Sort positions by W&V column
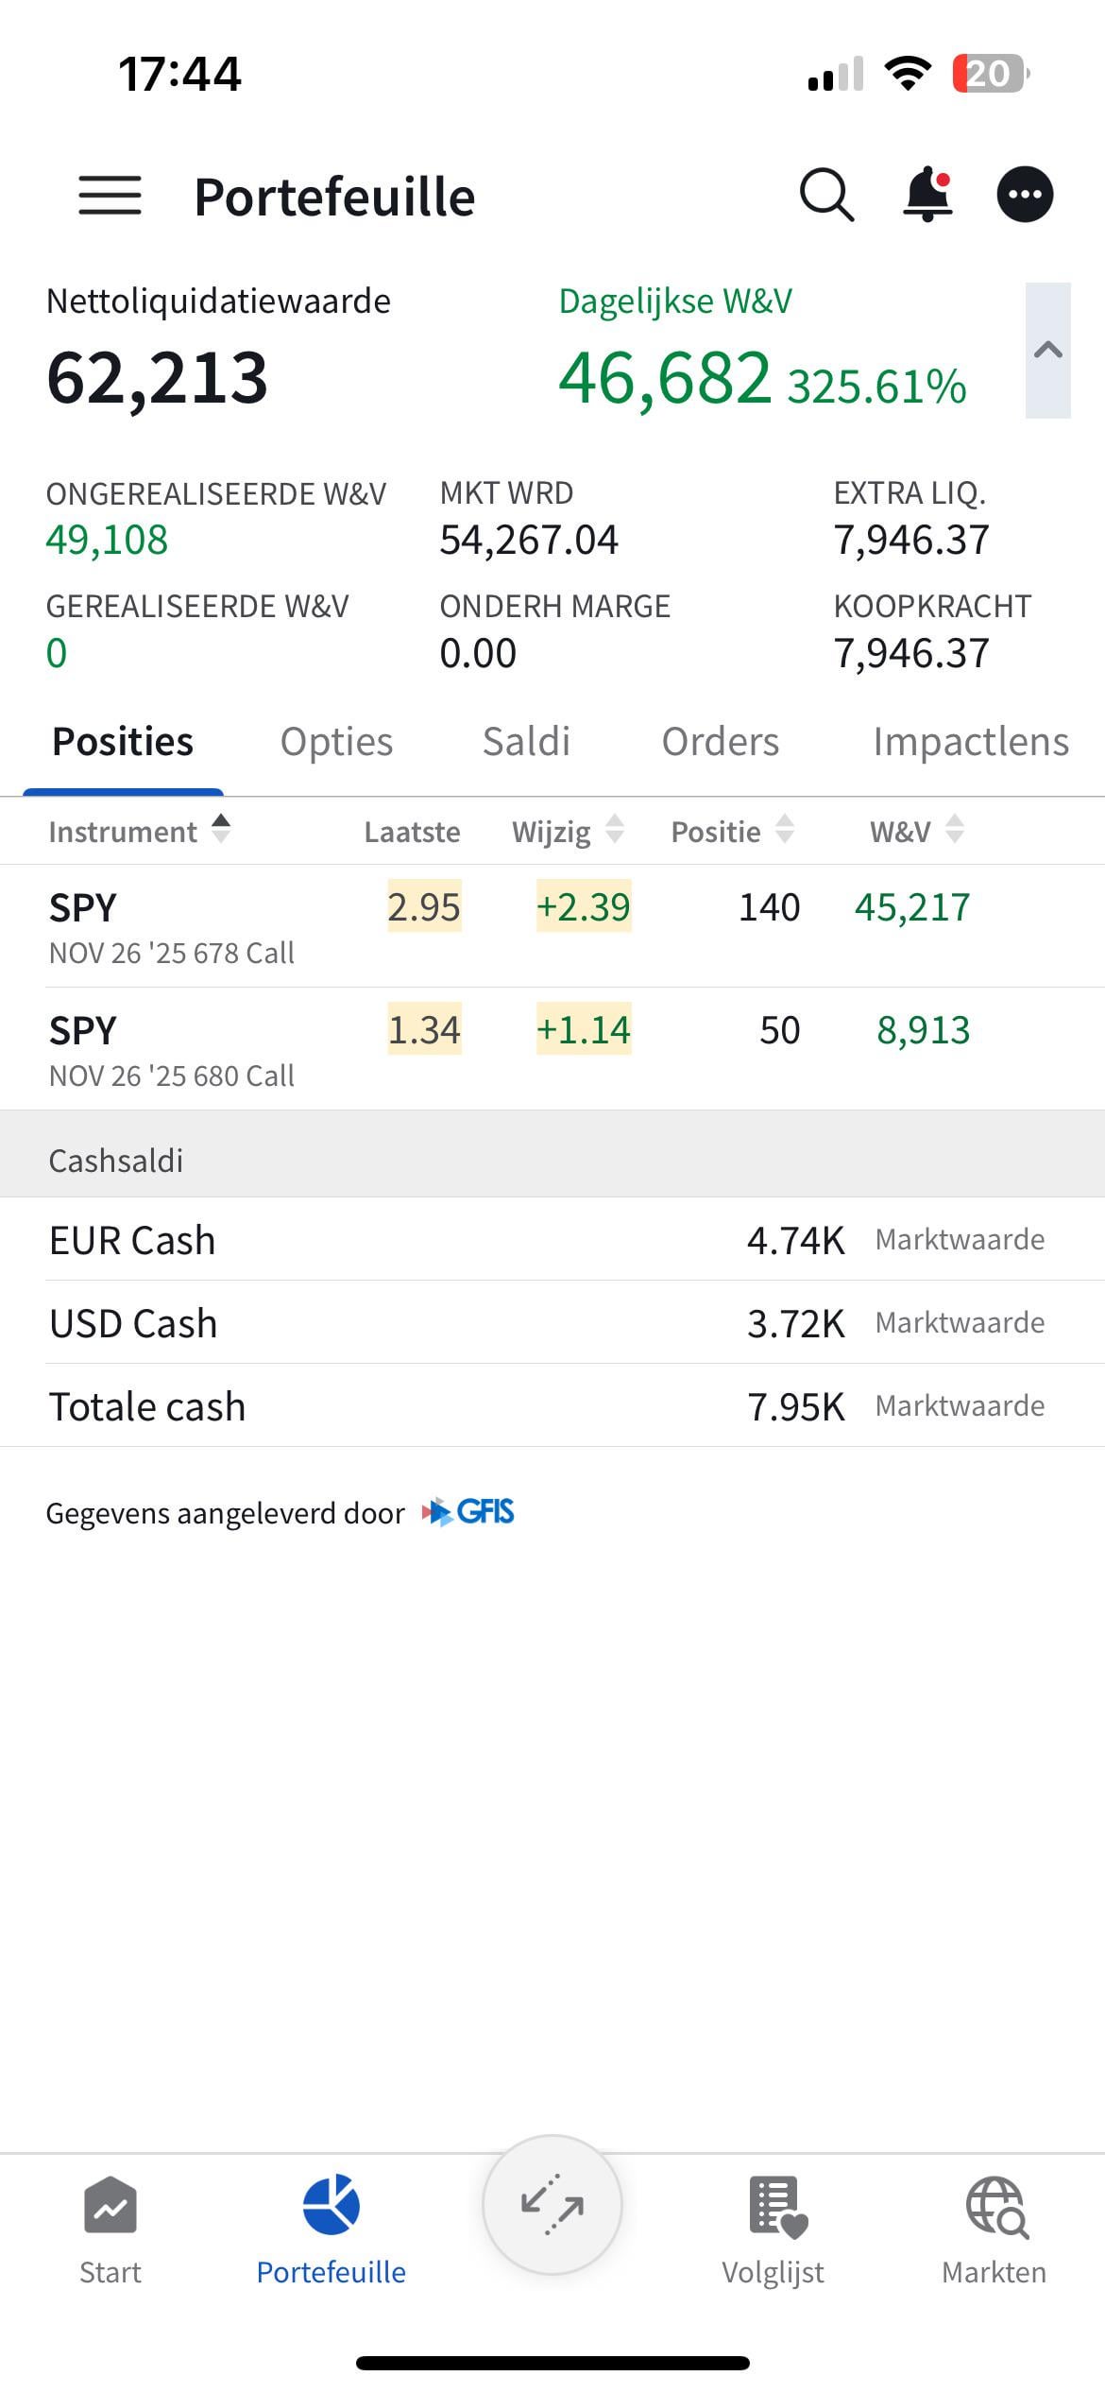Viewport: 1105px width, 2393px height. click(x=916, y=831)
